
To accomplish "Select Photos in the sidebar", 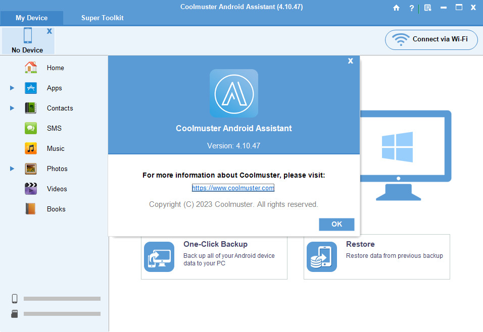I will (57, 169).
